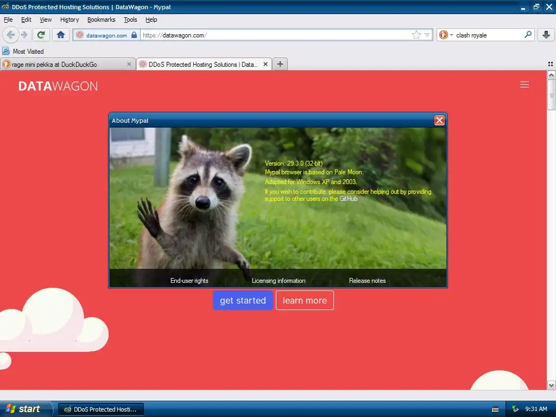Bookmark this page with the star icon
This screenshot has height=417, width=556.
click(x=416, y=35)
